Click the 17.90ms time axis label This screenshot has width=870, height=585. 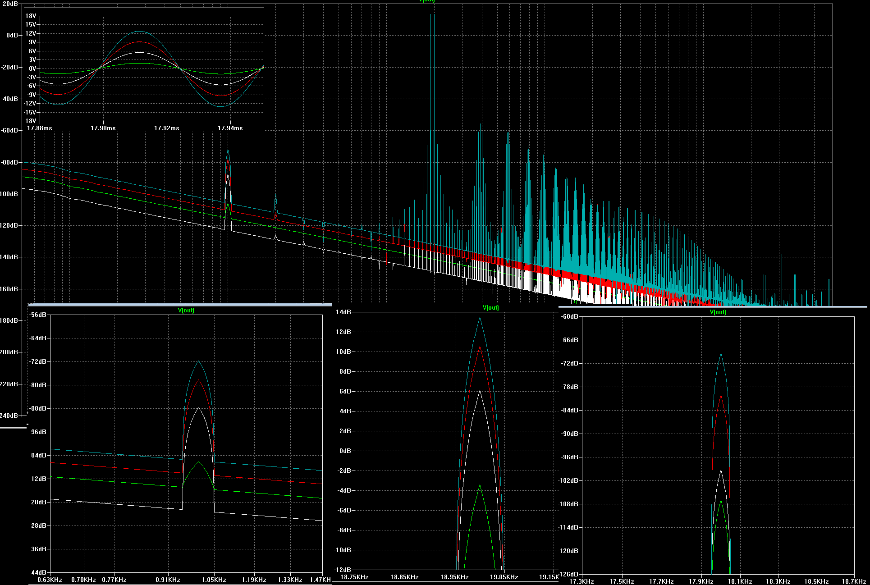[x=103, y=128]
